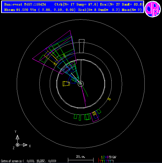Click the vertex circle at detector center
Image resolution: width=162 pixels, height=163 pixels.
[x=81, y=84]
